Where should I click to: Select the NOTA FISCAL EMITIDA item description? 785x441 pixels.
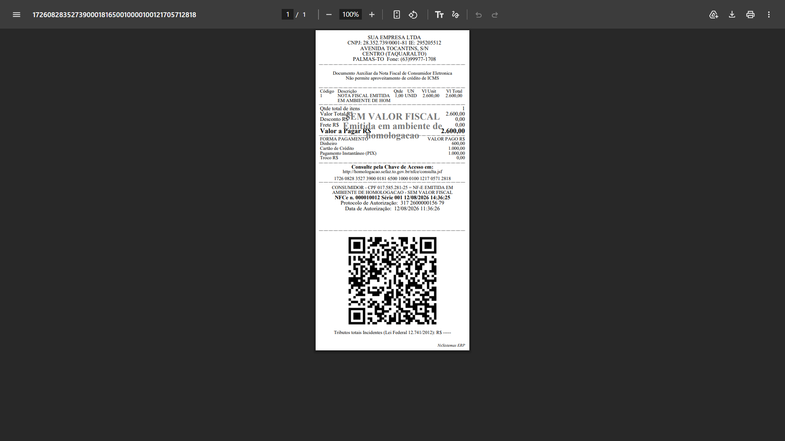(x=364, y=98)
